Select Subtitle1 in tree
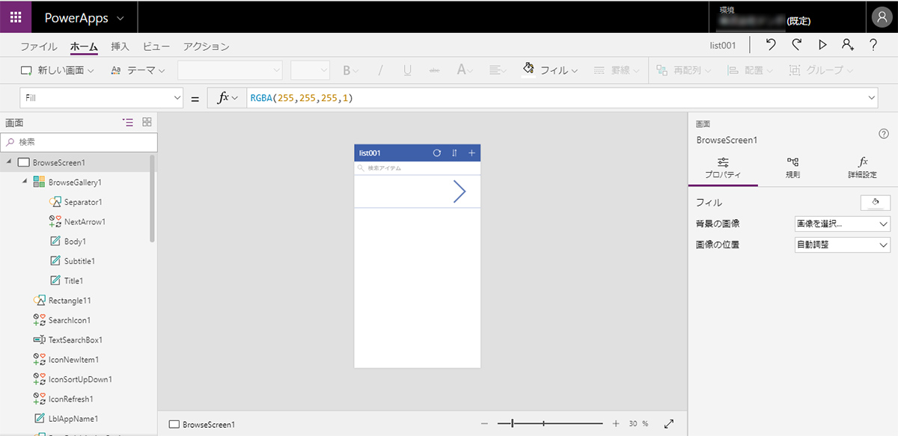898x436 pixels. tap(79, 261)
